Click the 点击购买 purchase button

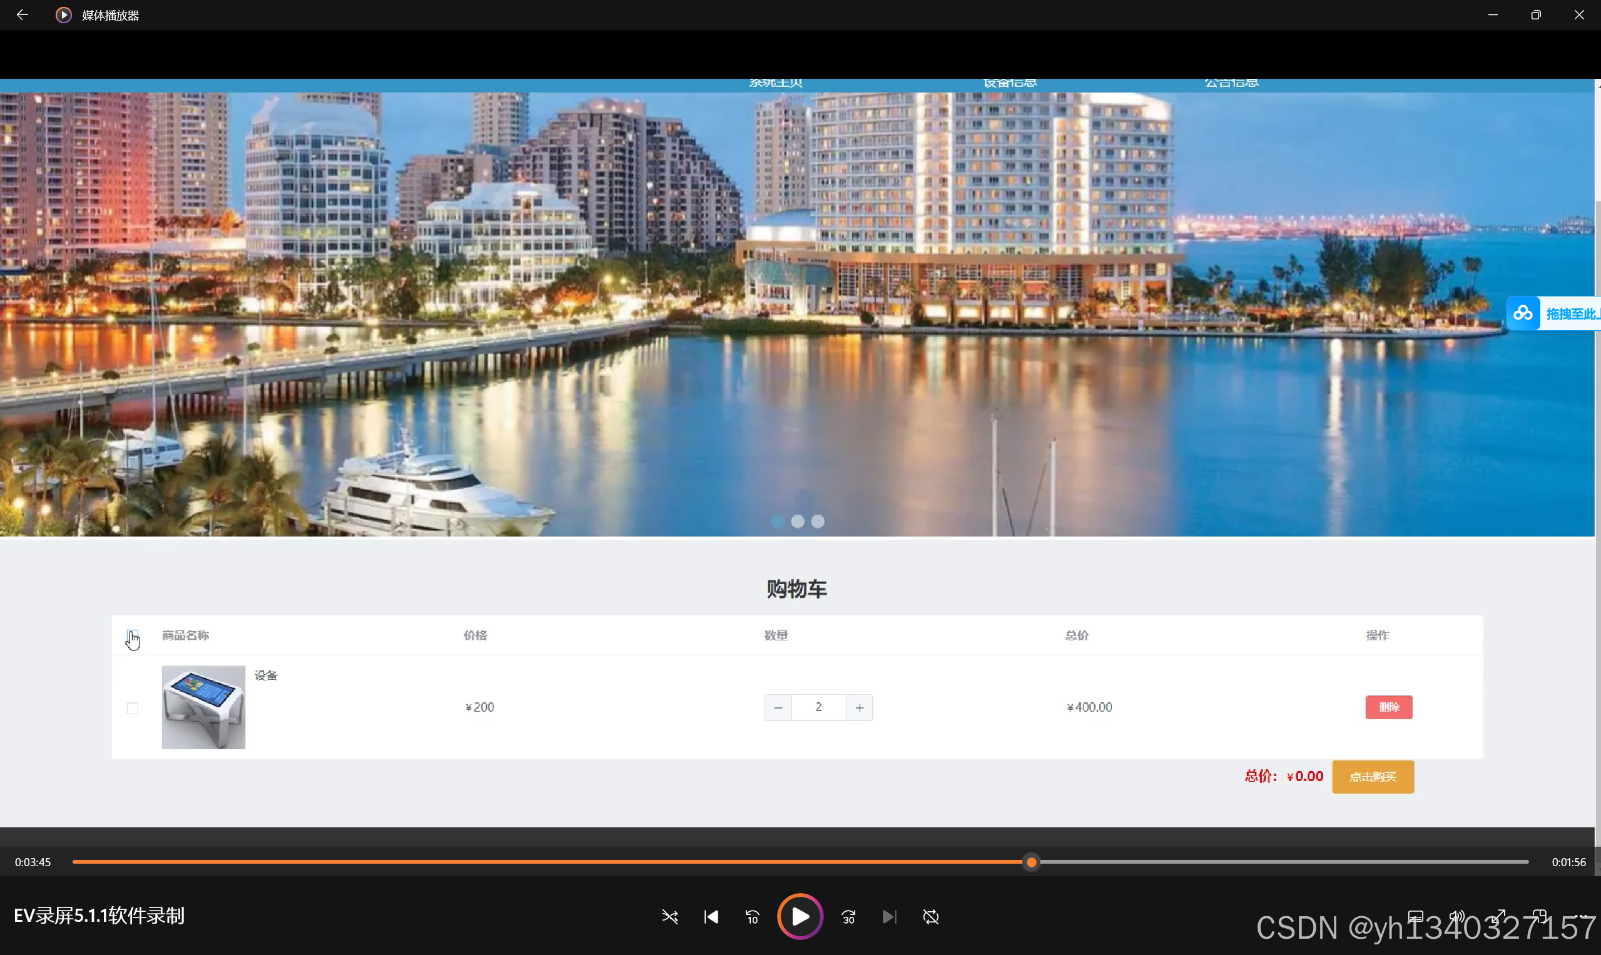[x=1373, y=777]
